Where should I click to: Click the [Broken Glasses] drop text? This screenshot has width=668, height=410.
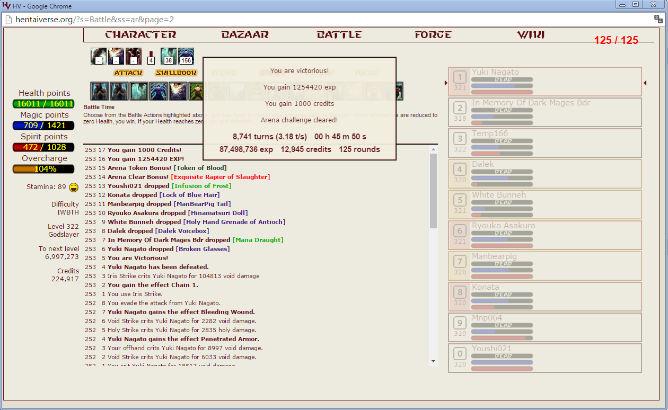203,249
